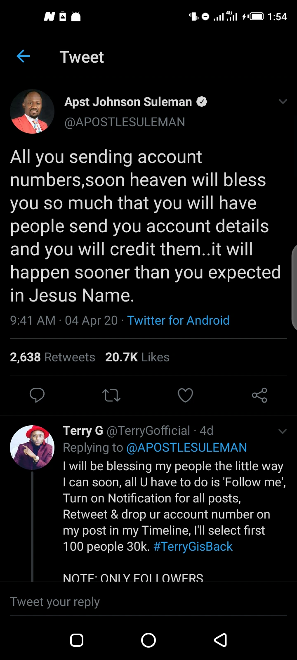Expand Terry G's reply options chevron
297x660 pixels.
click(283, 431)
